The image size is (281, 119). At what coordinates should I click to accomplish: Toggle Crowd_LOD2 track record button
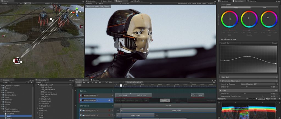109,111
